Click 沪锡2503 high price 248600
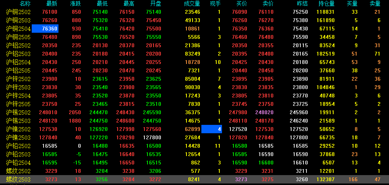 click(x=126, y=121)
